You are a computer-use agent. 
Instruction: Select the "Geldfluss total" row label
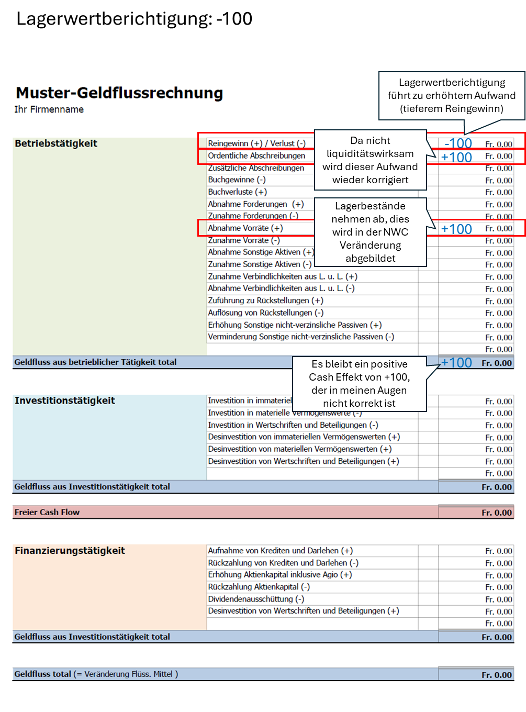click(x=96, y=674)
